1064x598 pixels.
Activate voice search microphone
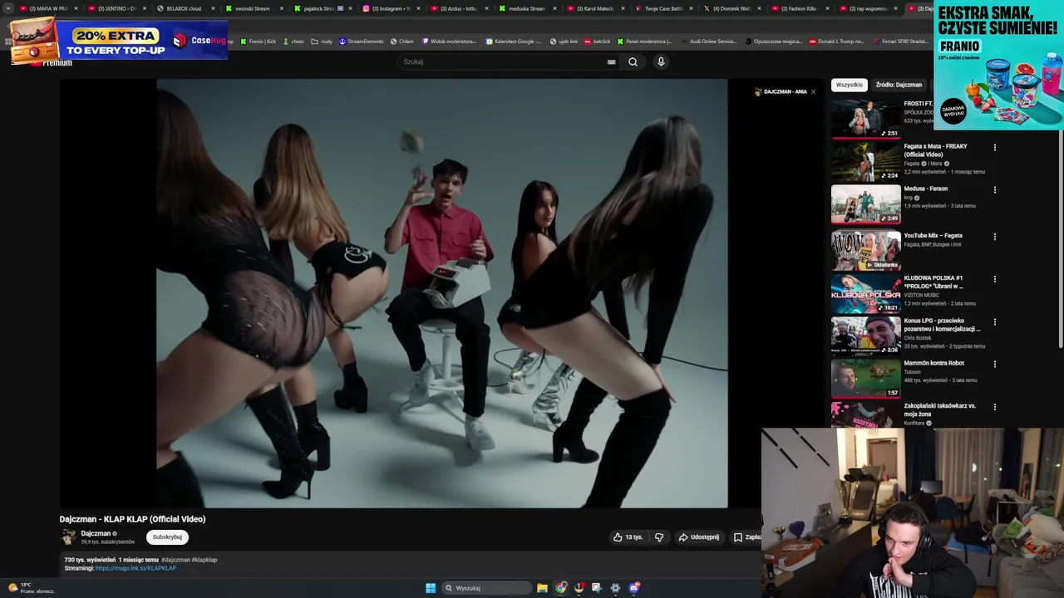(661, 61)
